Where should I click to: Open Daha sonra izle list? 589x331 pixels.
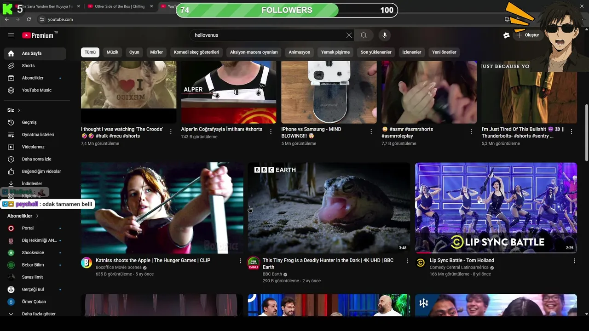(x=35, y=159)
